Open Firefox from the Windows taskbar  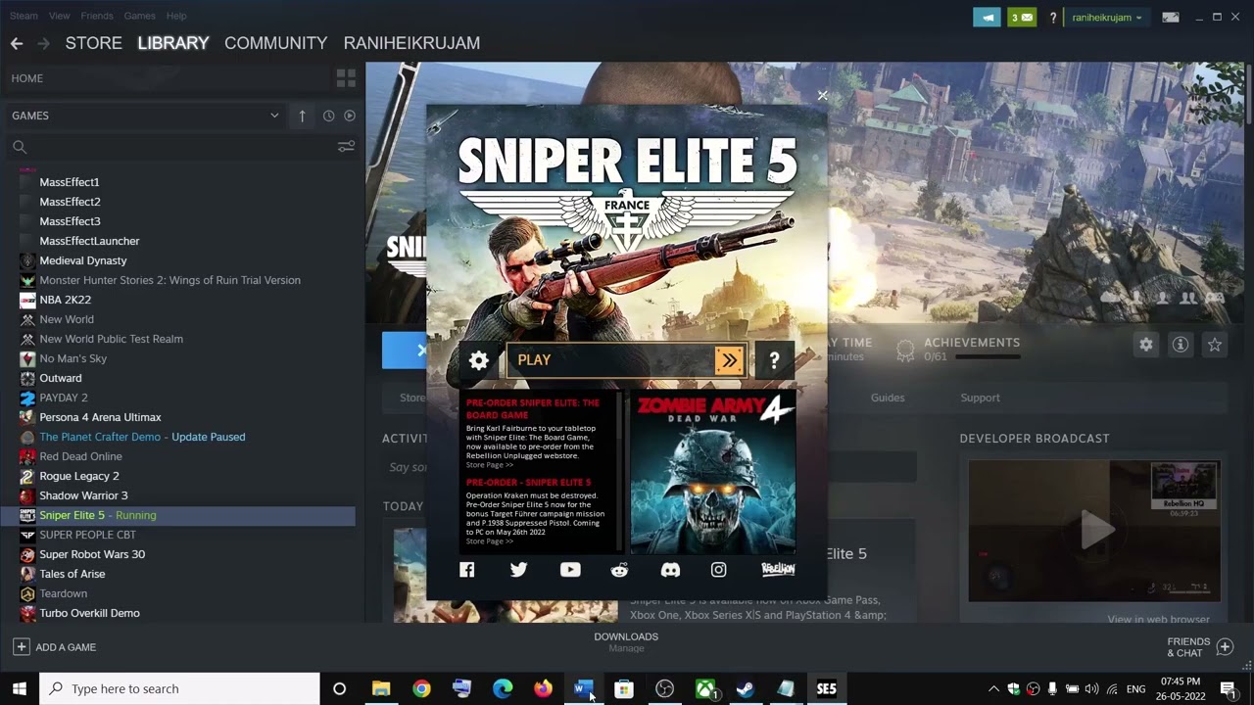[543, 689]
